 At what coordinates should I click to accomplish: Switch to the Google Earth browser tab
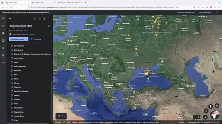[18, 2]
